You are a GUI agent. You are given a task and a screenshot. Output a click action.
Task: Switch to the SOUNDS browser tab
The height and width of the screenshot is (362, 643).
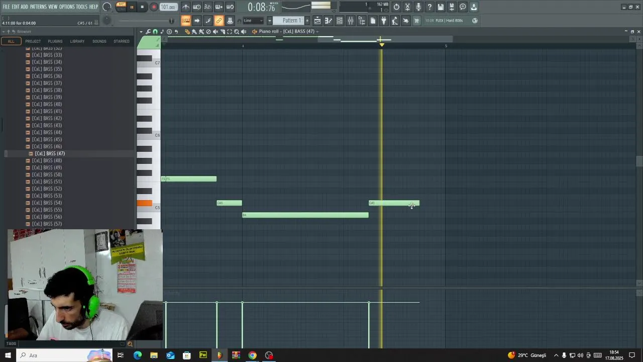(x=99, y=41)
